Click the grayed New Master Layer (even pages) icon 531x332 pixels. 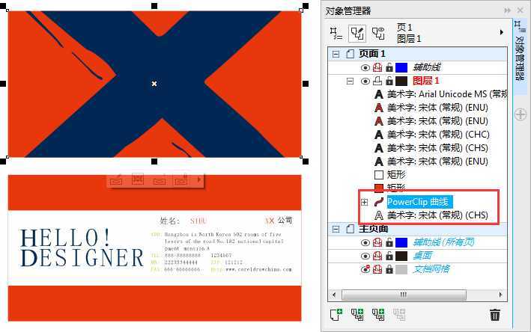(x=399, y=315)
